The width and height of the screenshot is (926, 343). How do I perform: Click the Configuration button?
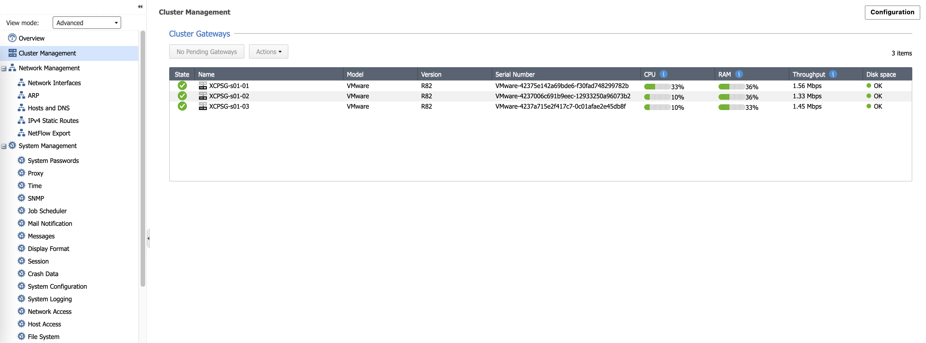point(892,12)
